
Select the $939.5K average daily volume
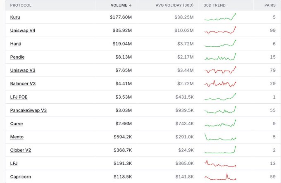185,110
